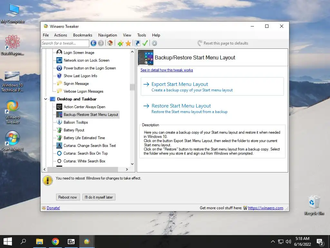The height and width of the screenshot is (248, 330).
Task: Click the tree horizontal scroll left arrow
Action: click(x=44, y=169)
